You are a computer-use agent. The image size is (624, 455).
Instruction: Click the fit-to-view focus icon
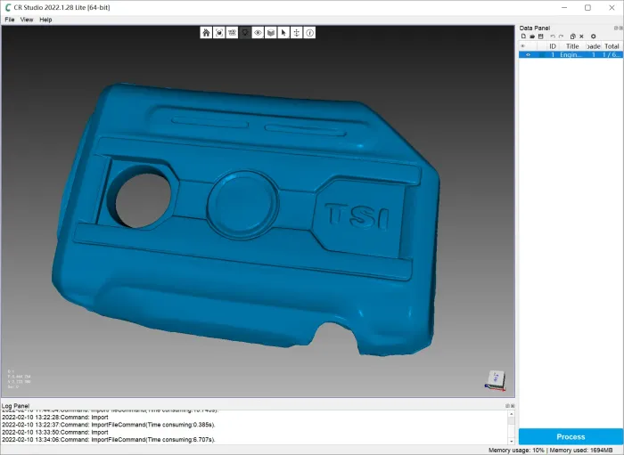tap(219, 33)
